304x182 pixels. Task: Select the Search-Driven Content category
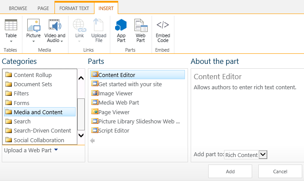[42, 130]
